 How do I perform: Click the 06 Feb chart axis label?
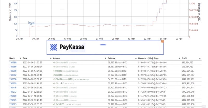click(x=51, y=39)
